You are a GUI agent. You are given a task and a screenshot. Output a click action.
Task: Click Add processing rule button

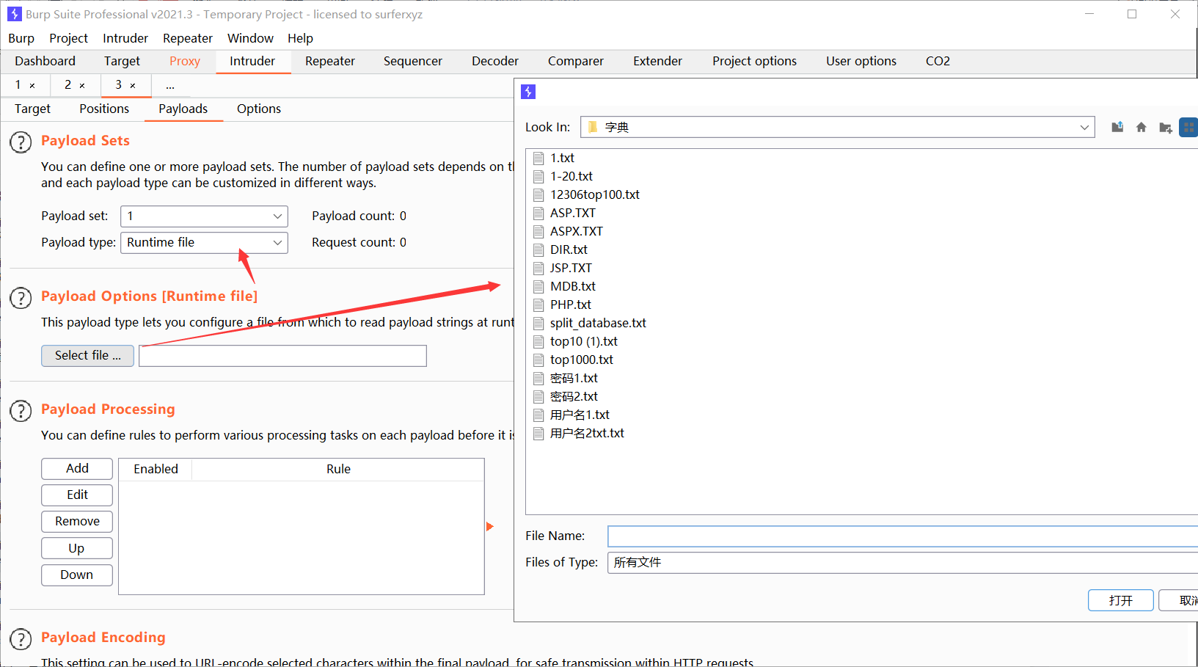(x=77, y=468)
